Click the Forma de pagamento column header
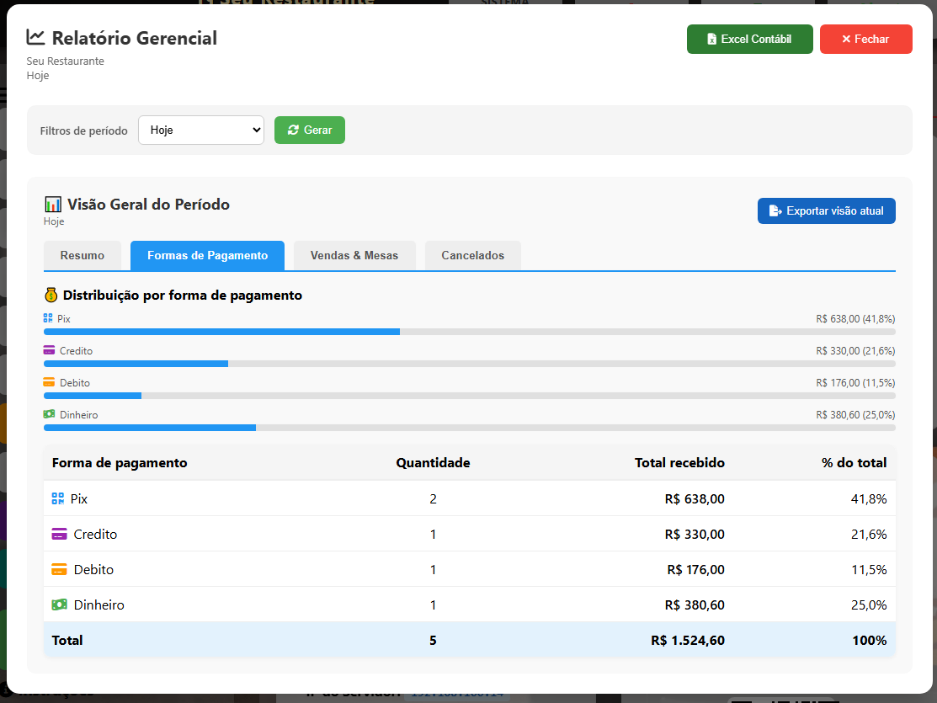The image size is (937, 703). click(120, 463)
